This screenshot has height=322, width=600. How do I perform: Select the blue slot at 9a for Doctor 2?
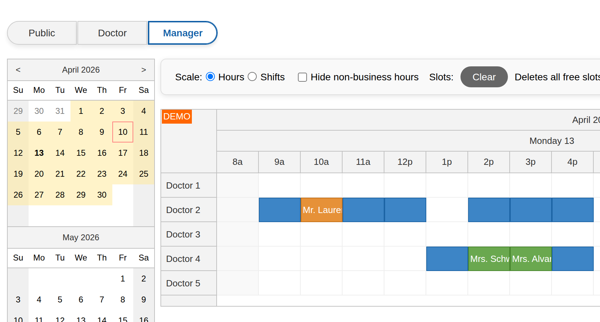pyautogui.click(x=279, y=210)
